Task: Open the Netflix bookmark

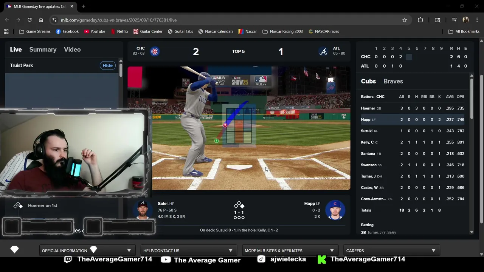Action: (119, 31)
